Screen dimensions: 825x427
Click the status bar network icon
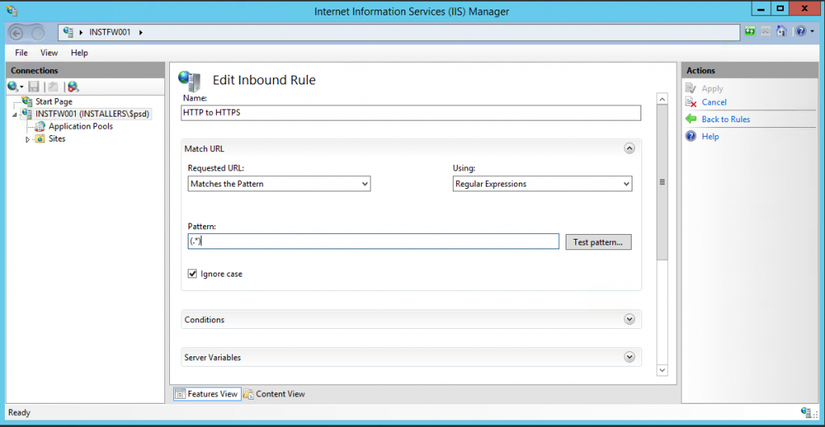click(x=807, y=413)
